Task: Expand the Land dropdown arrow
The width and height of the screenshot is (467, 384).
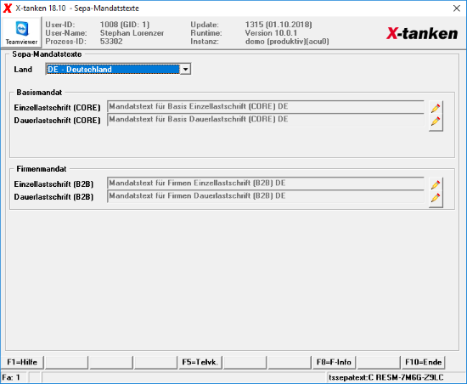Action: tap(185, 70)
